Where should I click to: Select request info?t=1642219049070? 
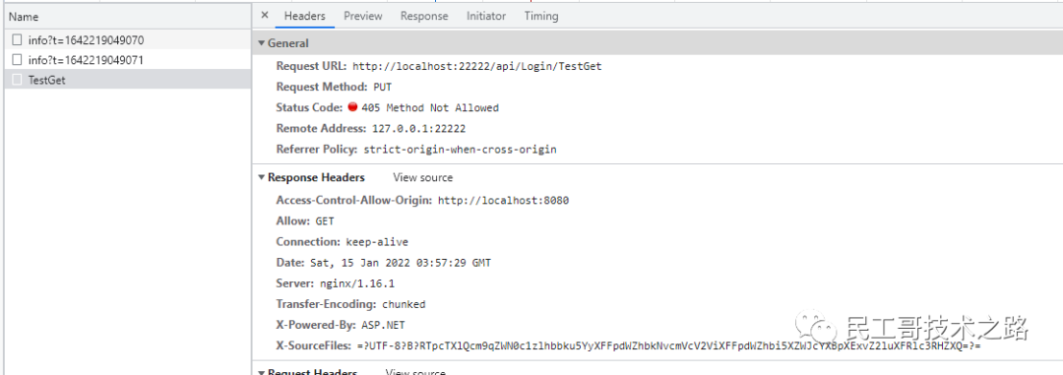[x=127, y=40]
